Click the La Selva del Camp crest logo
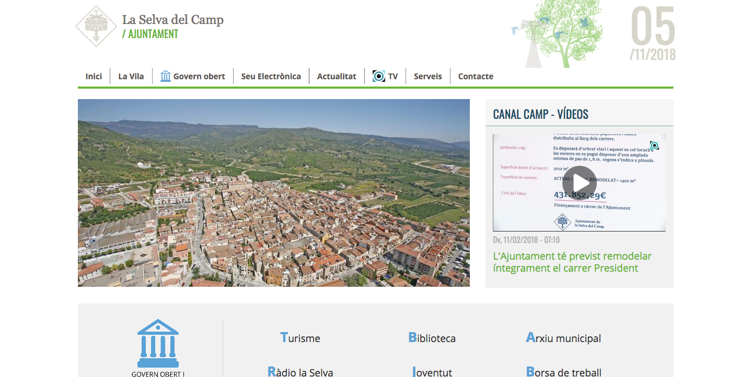The image size is (751, 377). 96,27
